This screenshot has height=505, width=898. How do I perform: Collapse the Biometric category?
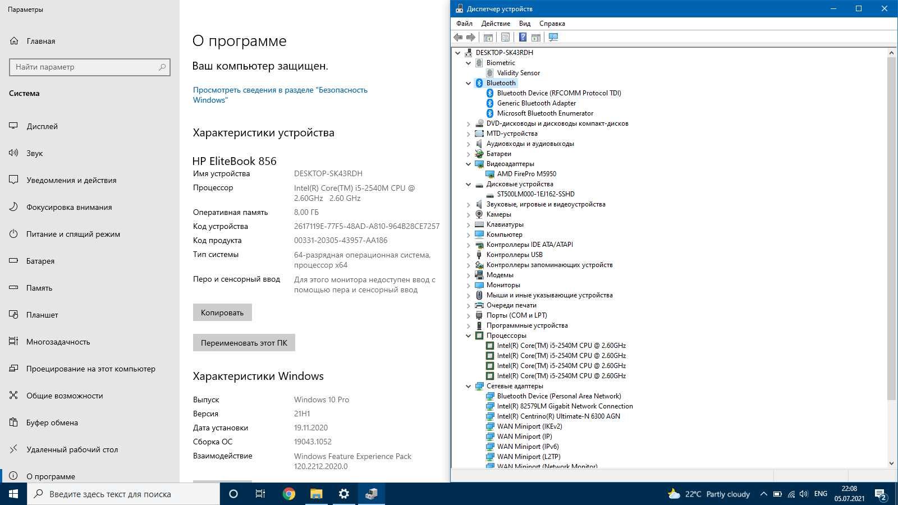coord(469,63)
